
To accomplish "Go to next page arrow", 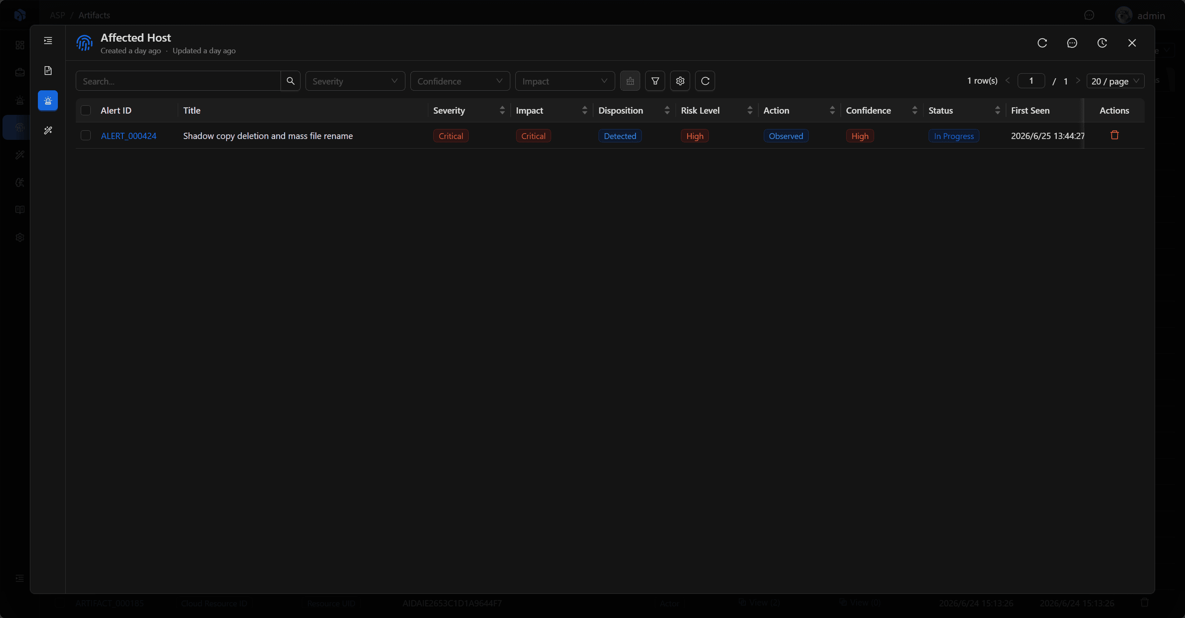I will (1078, 81).
